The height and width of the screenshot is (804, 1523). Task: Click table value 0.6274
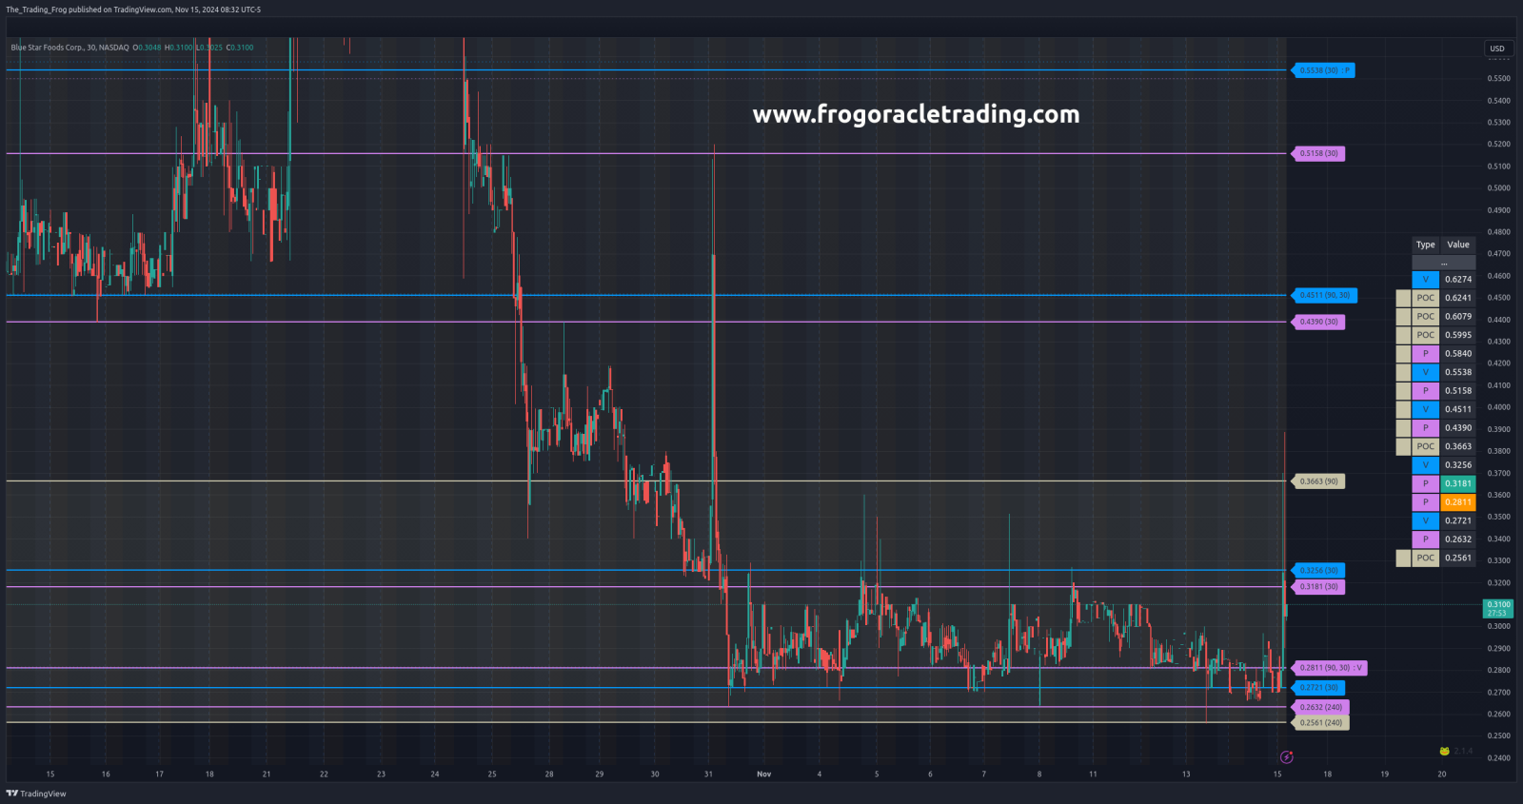click(x=1458, y=280)
